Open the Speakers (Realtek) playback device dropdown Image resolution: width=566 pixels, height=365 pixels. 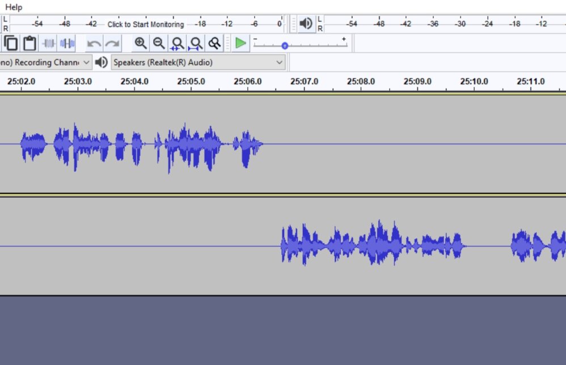click(278, 62)
